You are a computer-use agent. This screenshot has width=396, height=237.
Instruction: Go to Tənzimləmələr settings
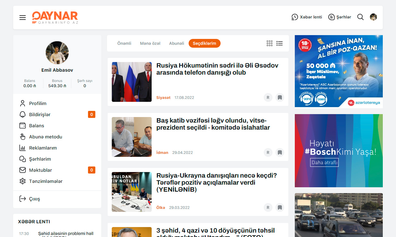pos(45,181)
